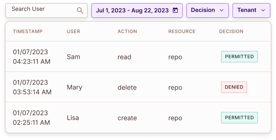The image size is (276, 140).
Task: Click the PERMITTED badge in Lisa's row
Action: click(x=240, y=118)
